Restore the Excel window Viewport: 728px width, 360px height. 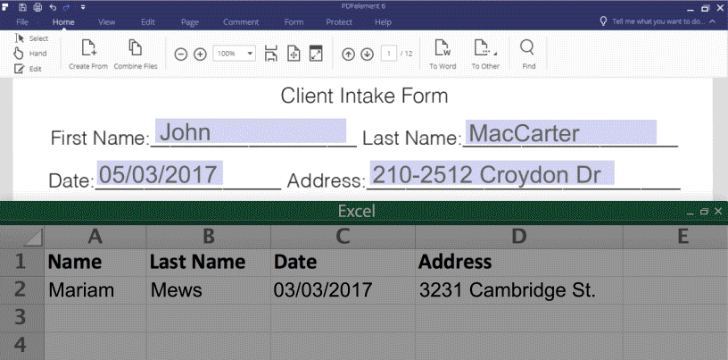click(x=704, y=211)
